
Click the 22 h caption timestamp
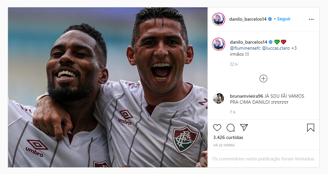(234, 64)
